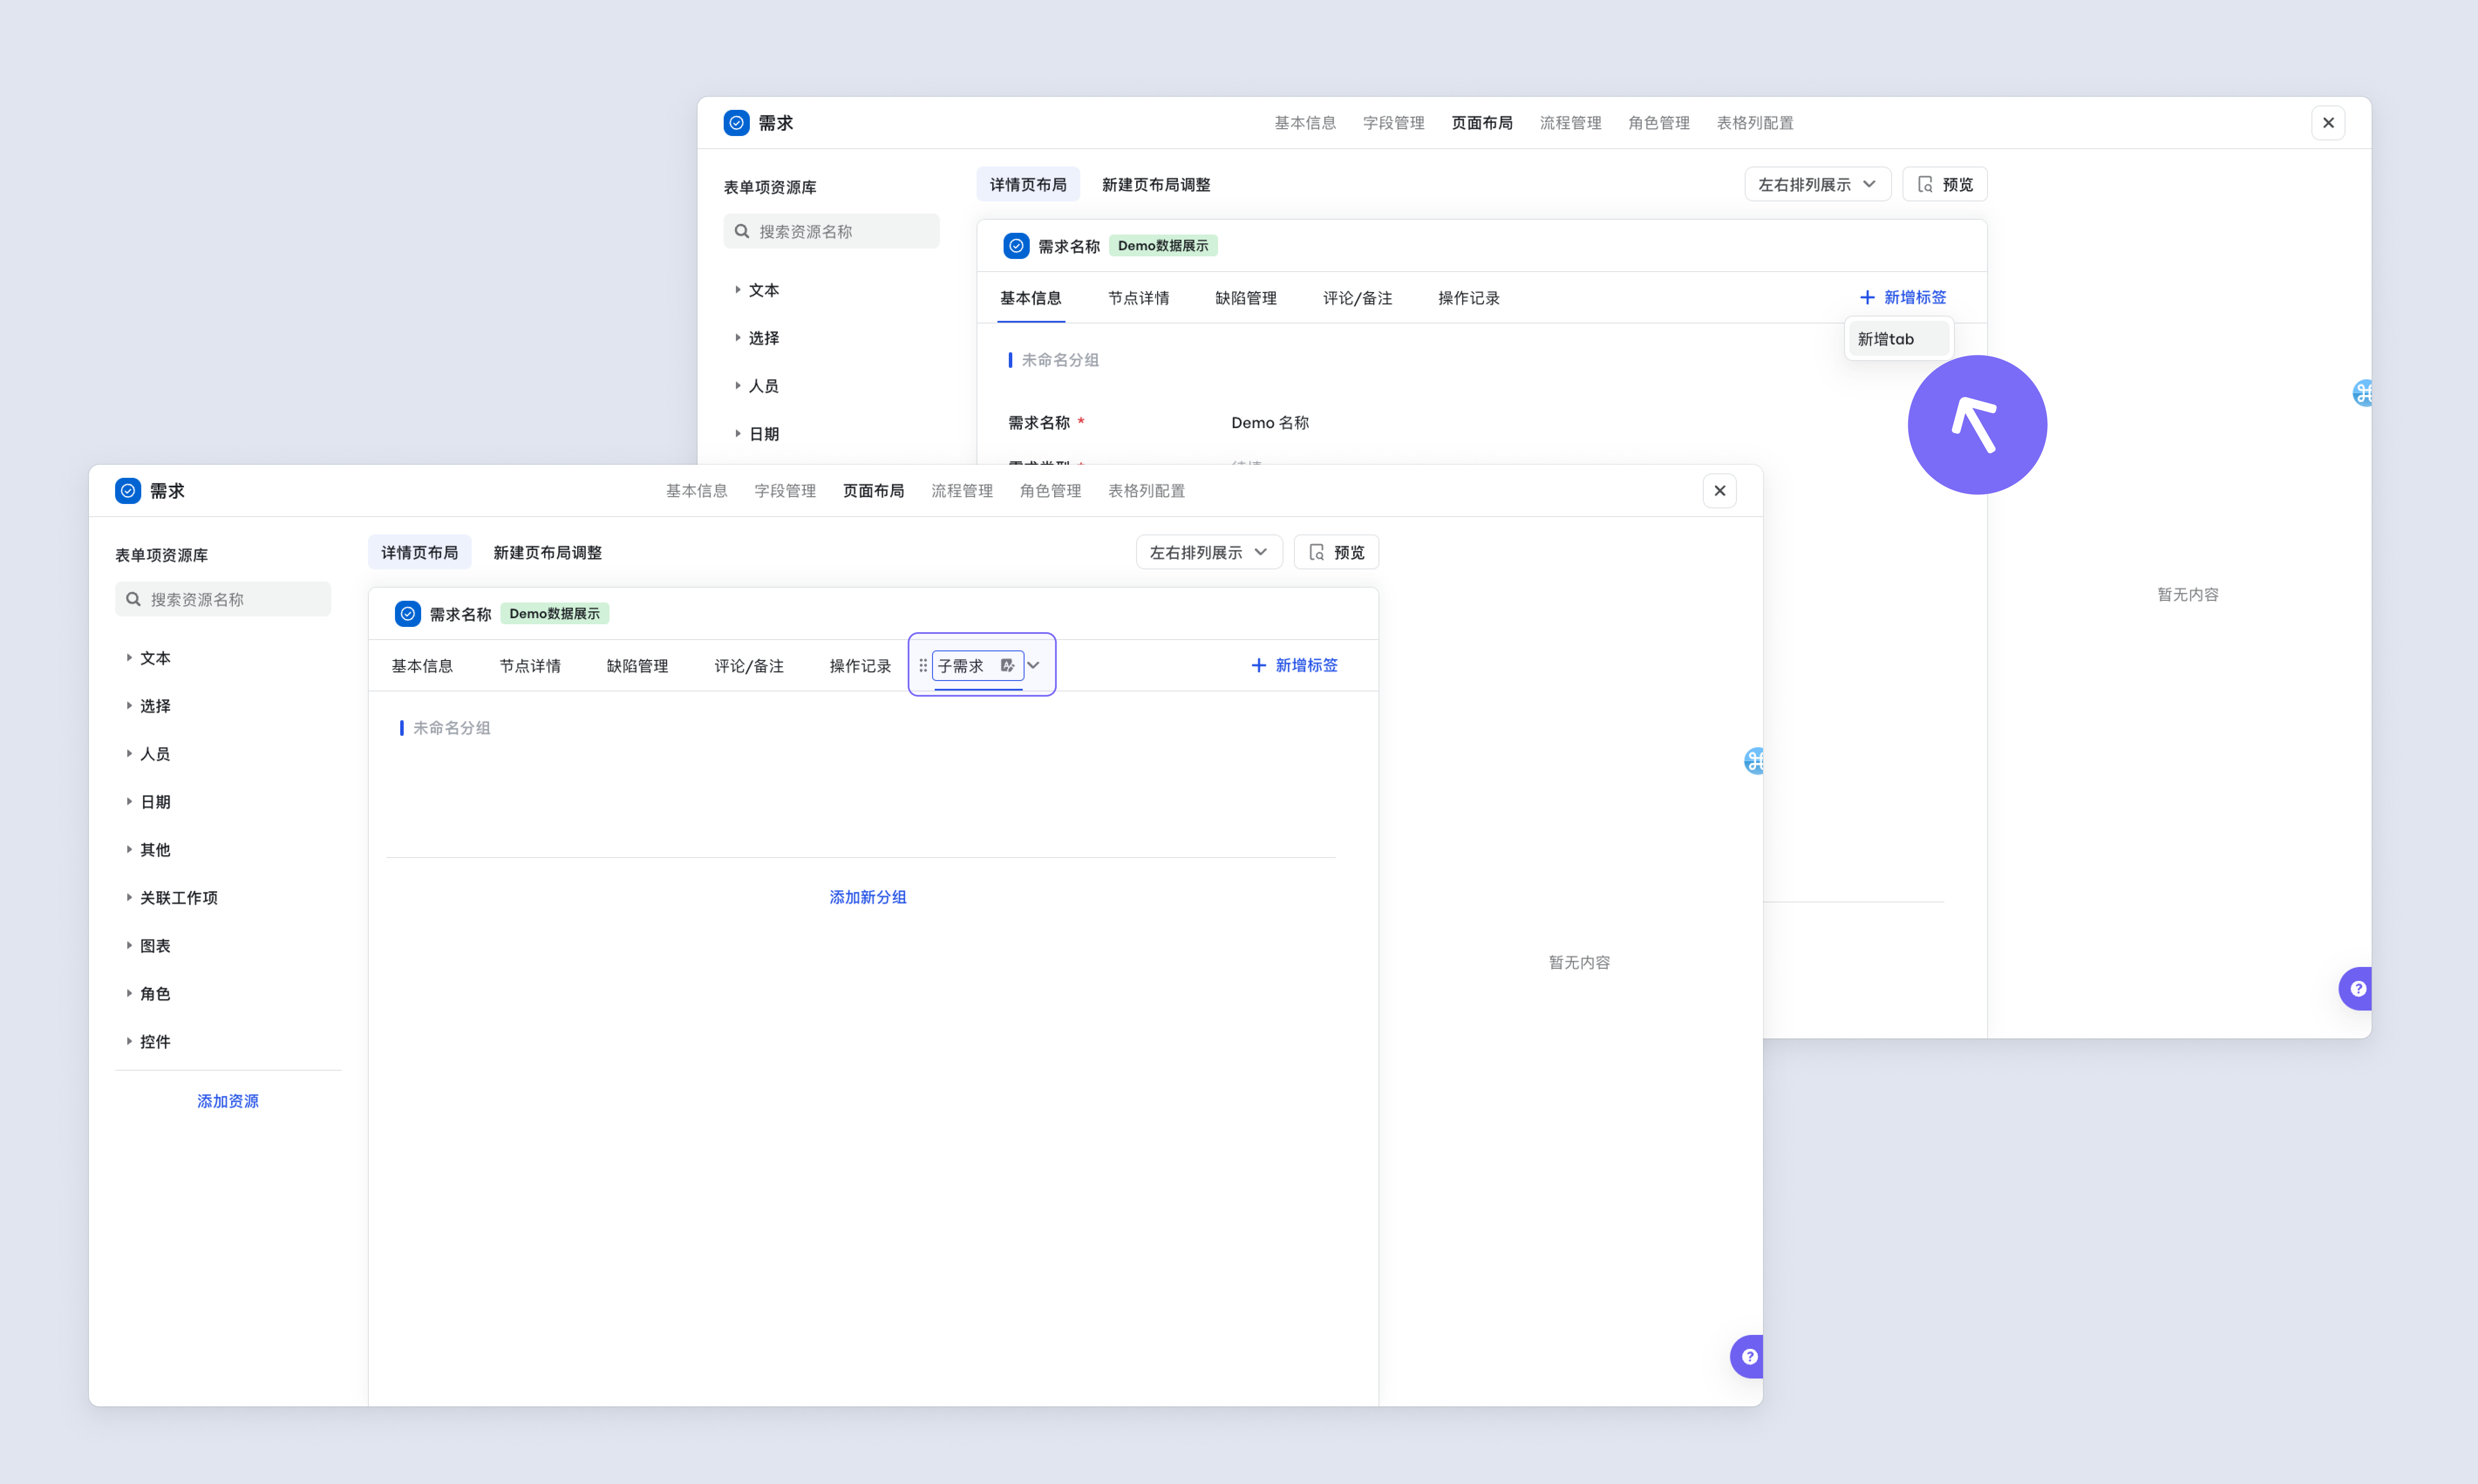Click 暂无内容 placeholder in front window
Viewport: 2478px width, 1484px height.
click(x=1580, y=963)
